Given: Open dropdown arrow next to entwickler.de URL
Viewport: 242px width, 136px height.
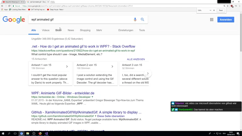Looking at the screenshot, I should coord(92,97).
